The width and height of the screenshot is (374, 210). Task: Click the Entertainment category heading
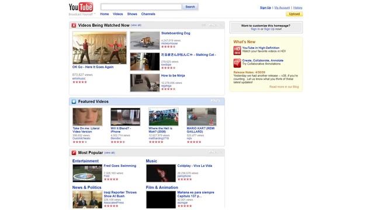click(85, 161)
